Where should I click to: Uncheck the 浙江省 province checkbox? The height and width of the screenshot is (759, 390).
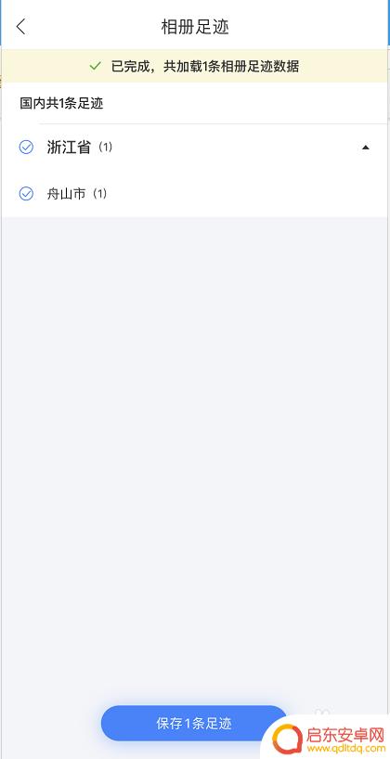point(26,147)
